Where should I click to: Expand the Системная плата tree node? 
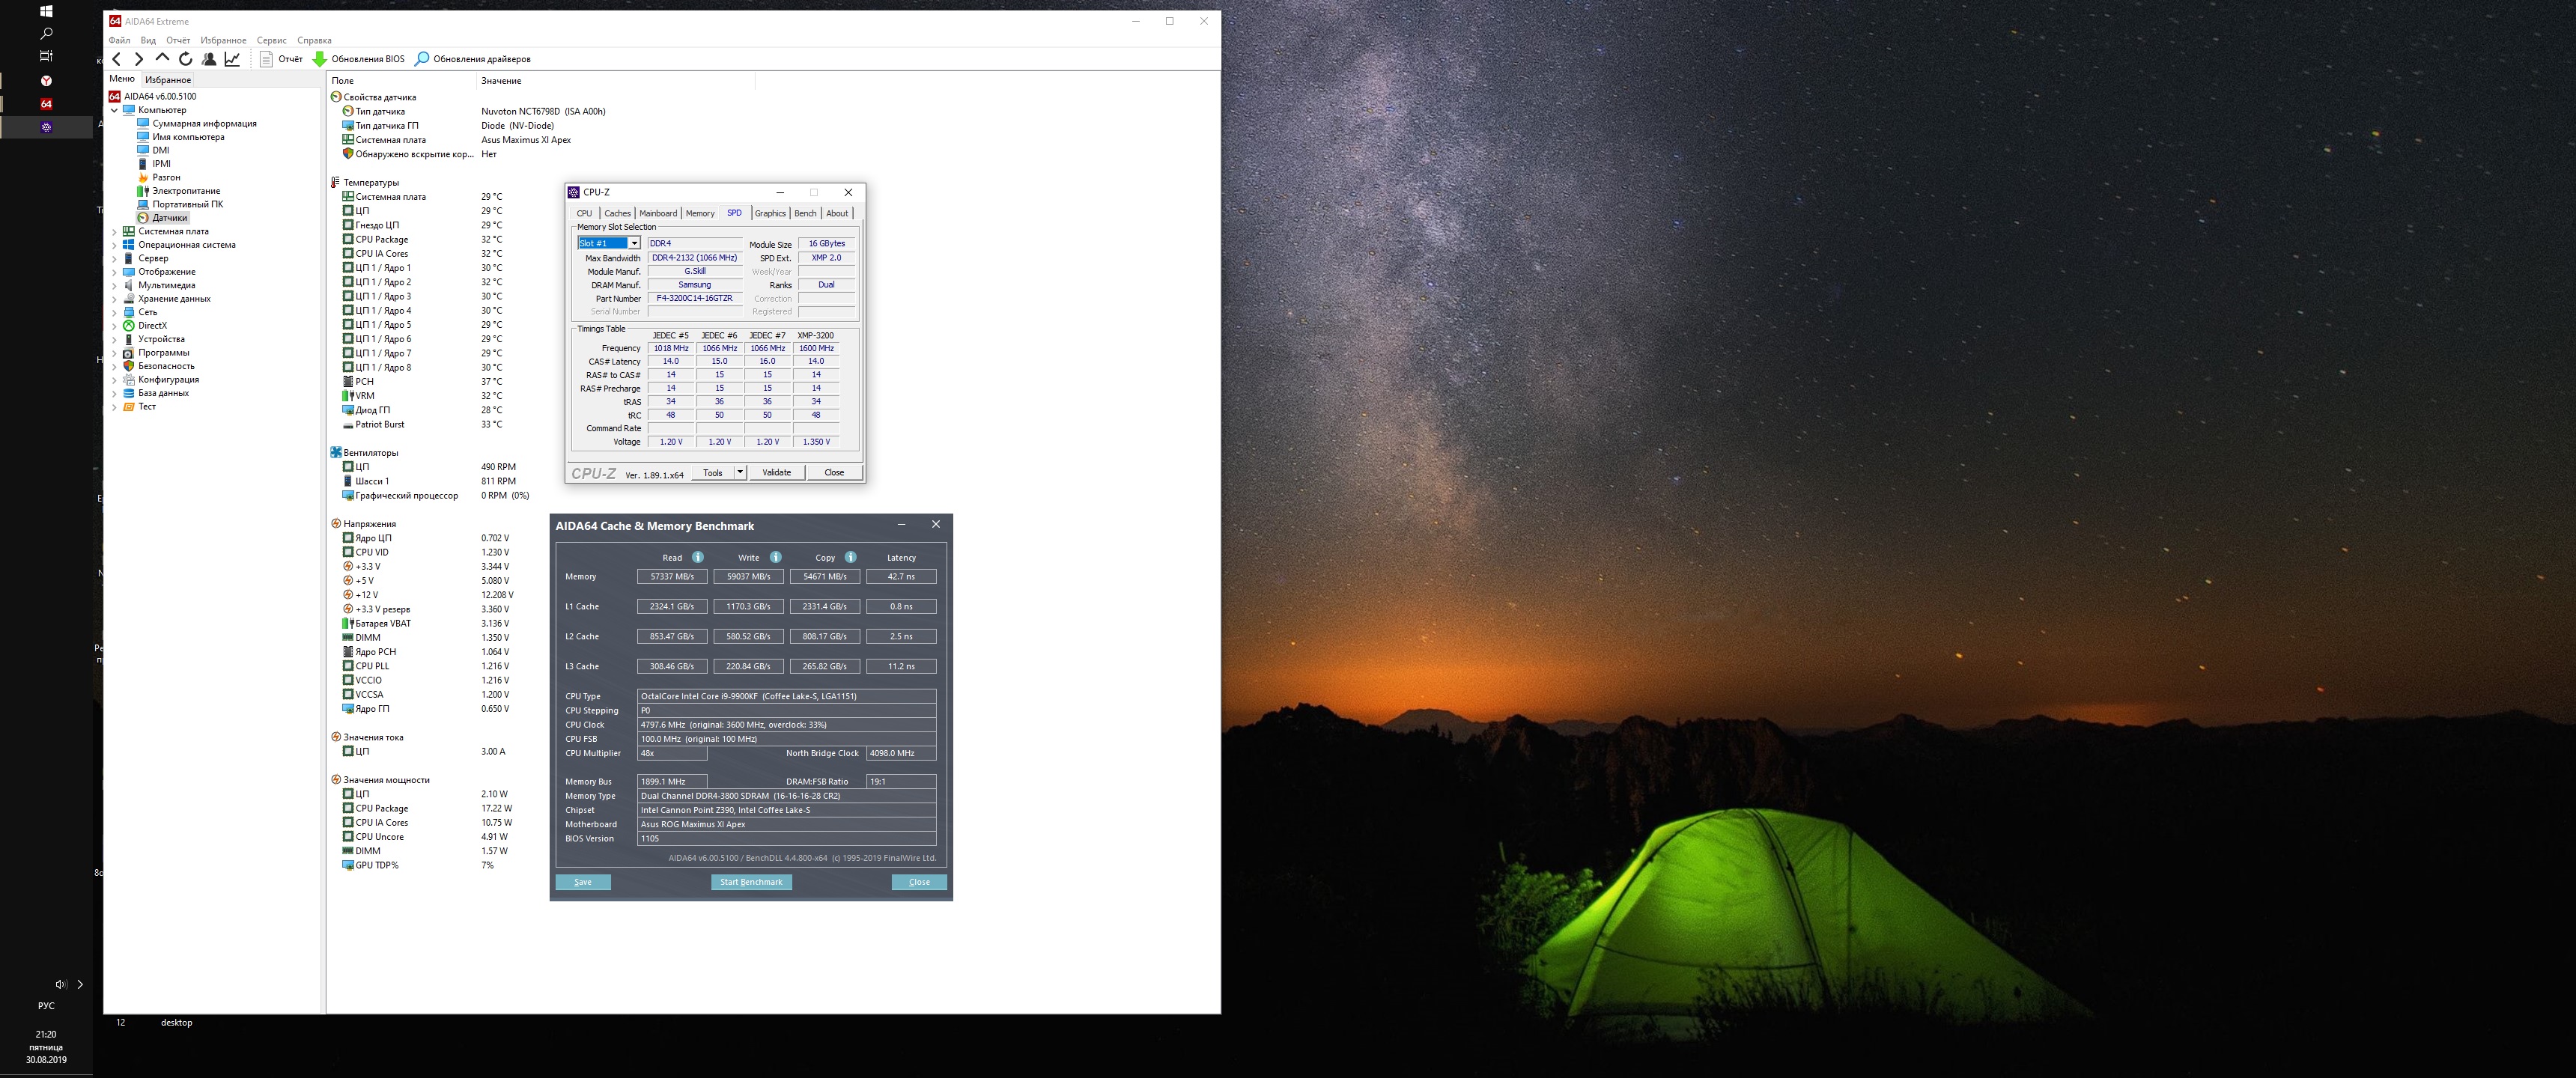point(114,231)
